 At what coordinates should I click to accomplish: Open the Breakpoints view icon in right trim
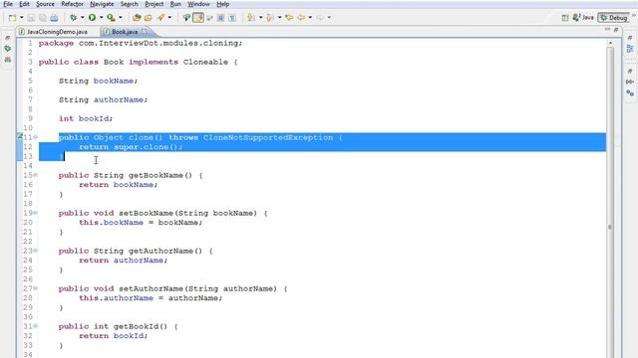tap(630, 92)
